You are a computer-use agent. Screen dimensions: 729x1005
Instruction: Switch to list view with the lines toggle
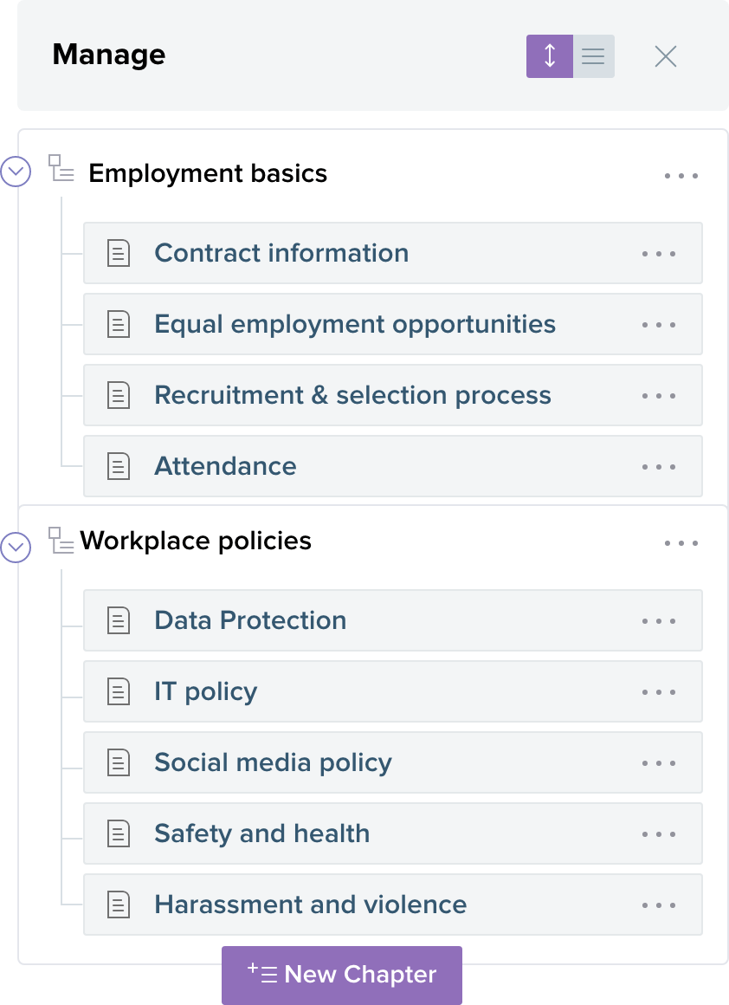593,56
